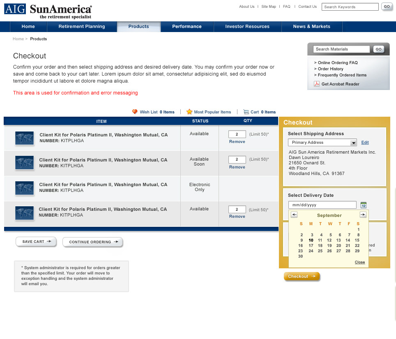Image resolution: width=396 pixels, height=339 pixels.
Task: Open Frequently Ordered Items link
Action: (342, 75)
